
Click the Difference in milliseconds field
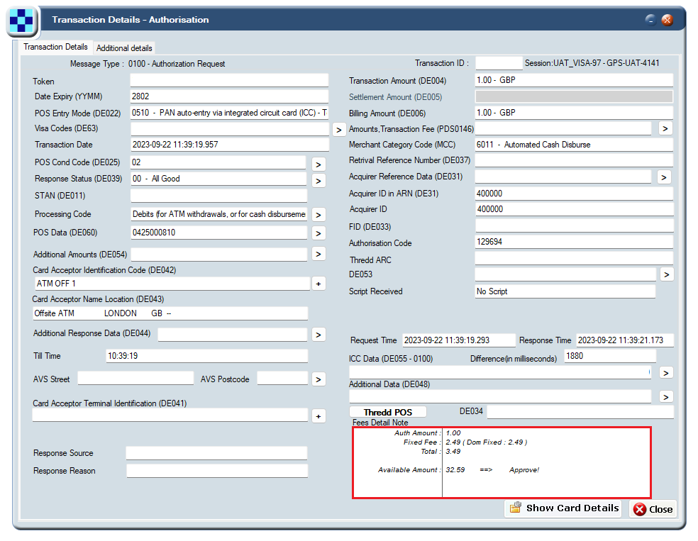pos(610,356)
